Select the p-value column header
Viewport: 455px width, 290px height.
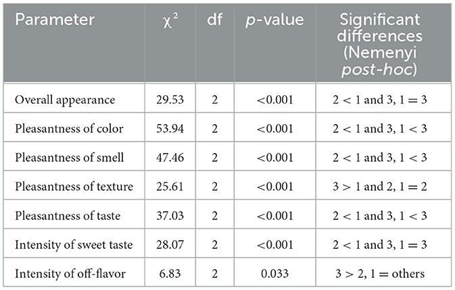(x=274, y=20)
